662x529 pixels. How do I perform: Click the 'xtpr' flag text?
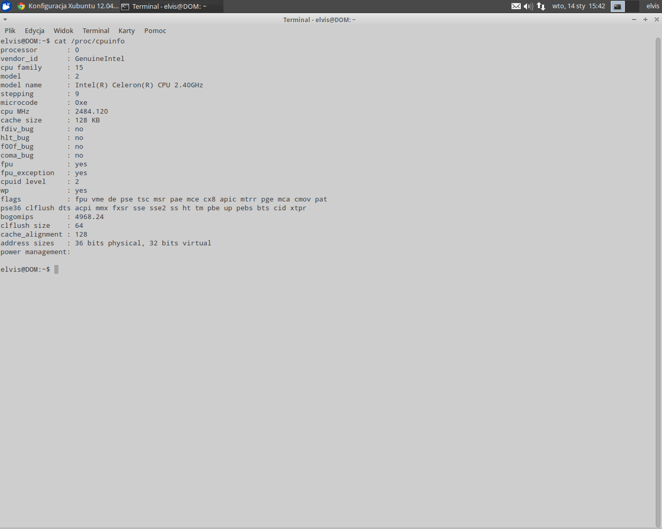click(x=298, y=208)
